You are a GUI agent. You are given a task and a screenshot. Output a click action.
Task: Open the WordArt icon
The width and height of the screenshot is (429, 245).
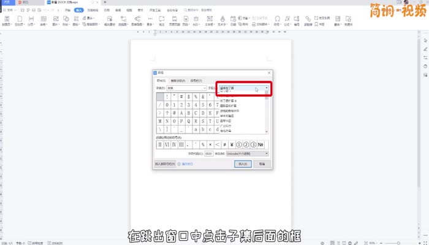click(222, 20)
